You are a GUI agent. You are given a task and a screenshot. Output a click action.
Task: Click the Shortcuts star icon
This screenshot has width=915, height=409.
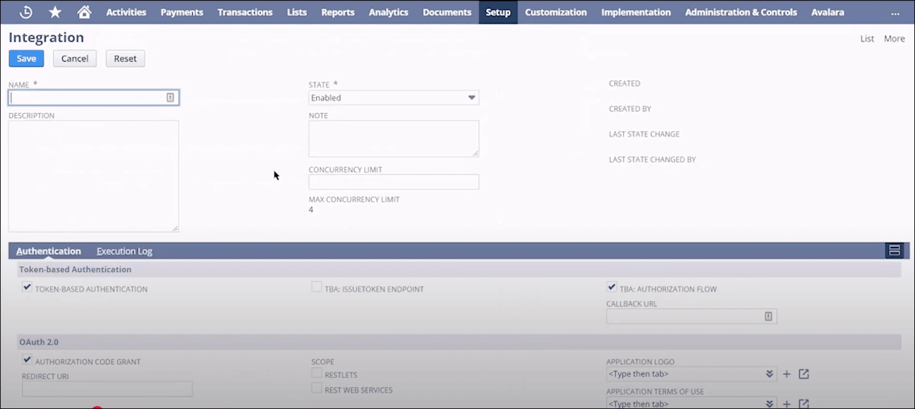55,12
